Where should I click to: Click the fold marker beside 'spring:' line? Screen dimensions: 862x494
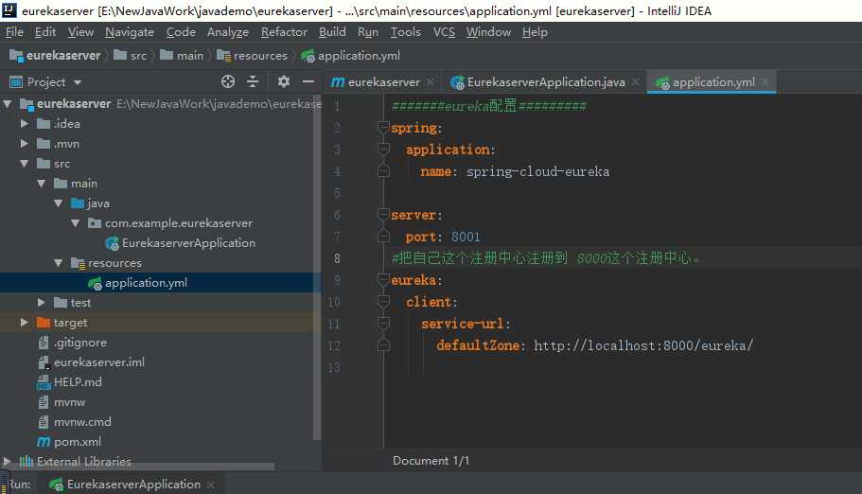pos(383,128)
